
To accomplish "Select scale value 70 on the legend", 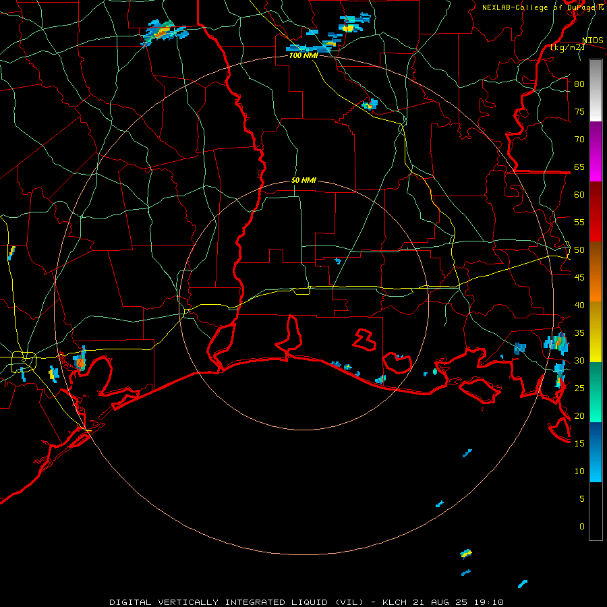I will [x=579, y=140].
